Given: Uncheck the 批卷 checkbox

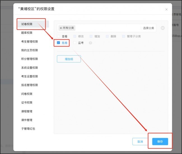Looking at the screenshot, I should 59,43.
